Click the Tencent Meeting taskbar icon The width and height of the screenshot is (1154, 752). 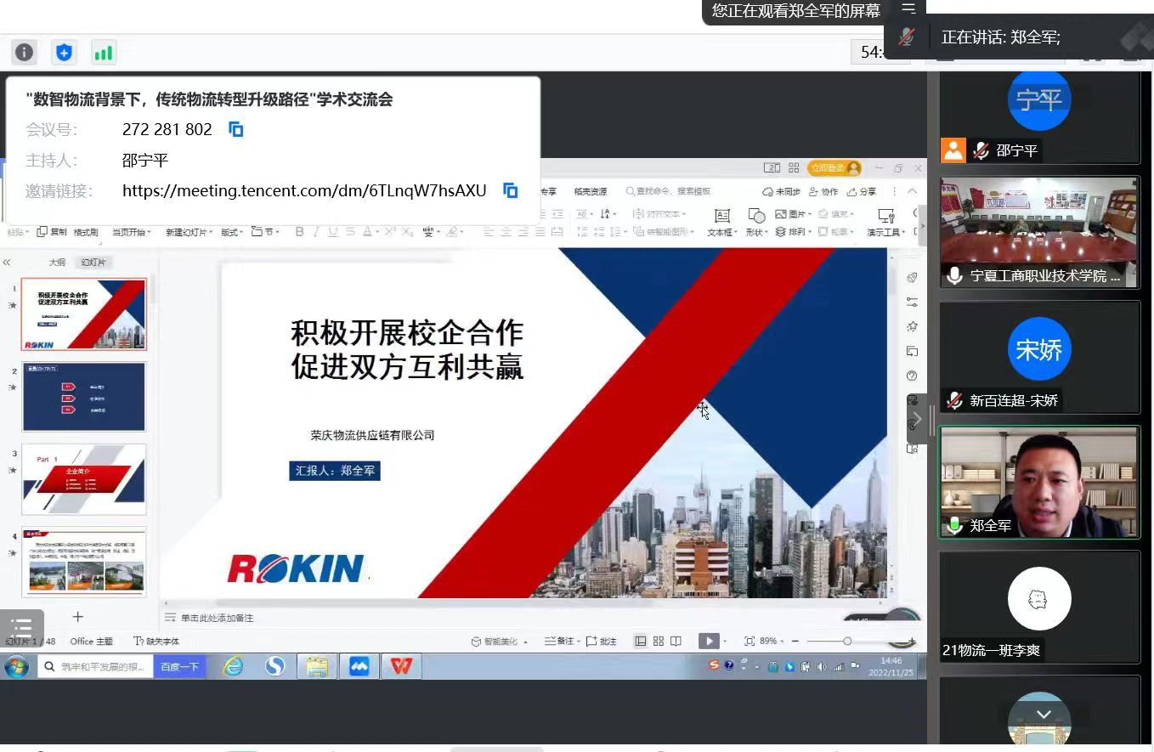(359, 667)
